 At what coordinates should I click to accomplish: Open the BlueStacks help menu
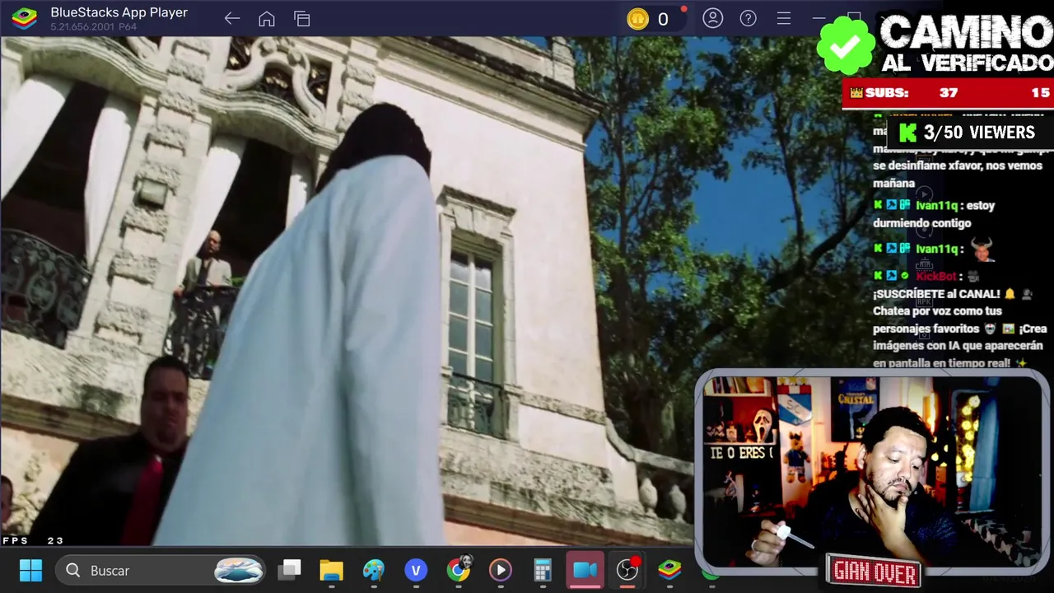coord(749,18)
